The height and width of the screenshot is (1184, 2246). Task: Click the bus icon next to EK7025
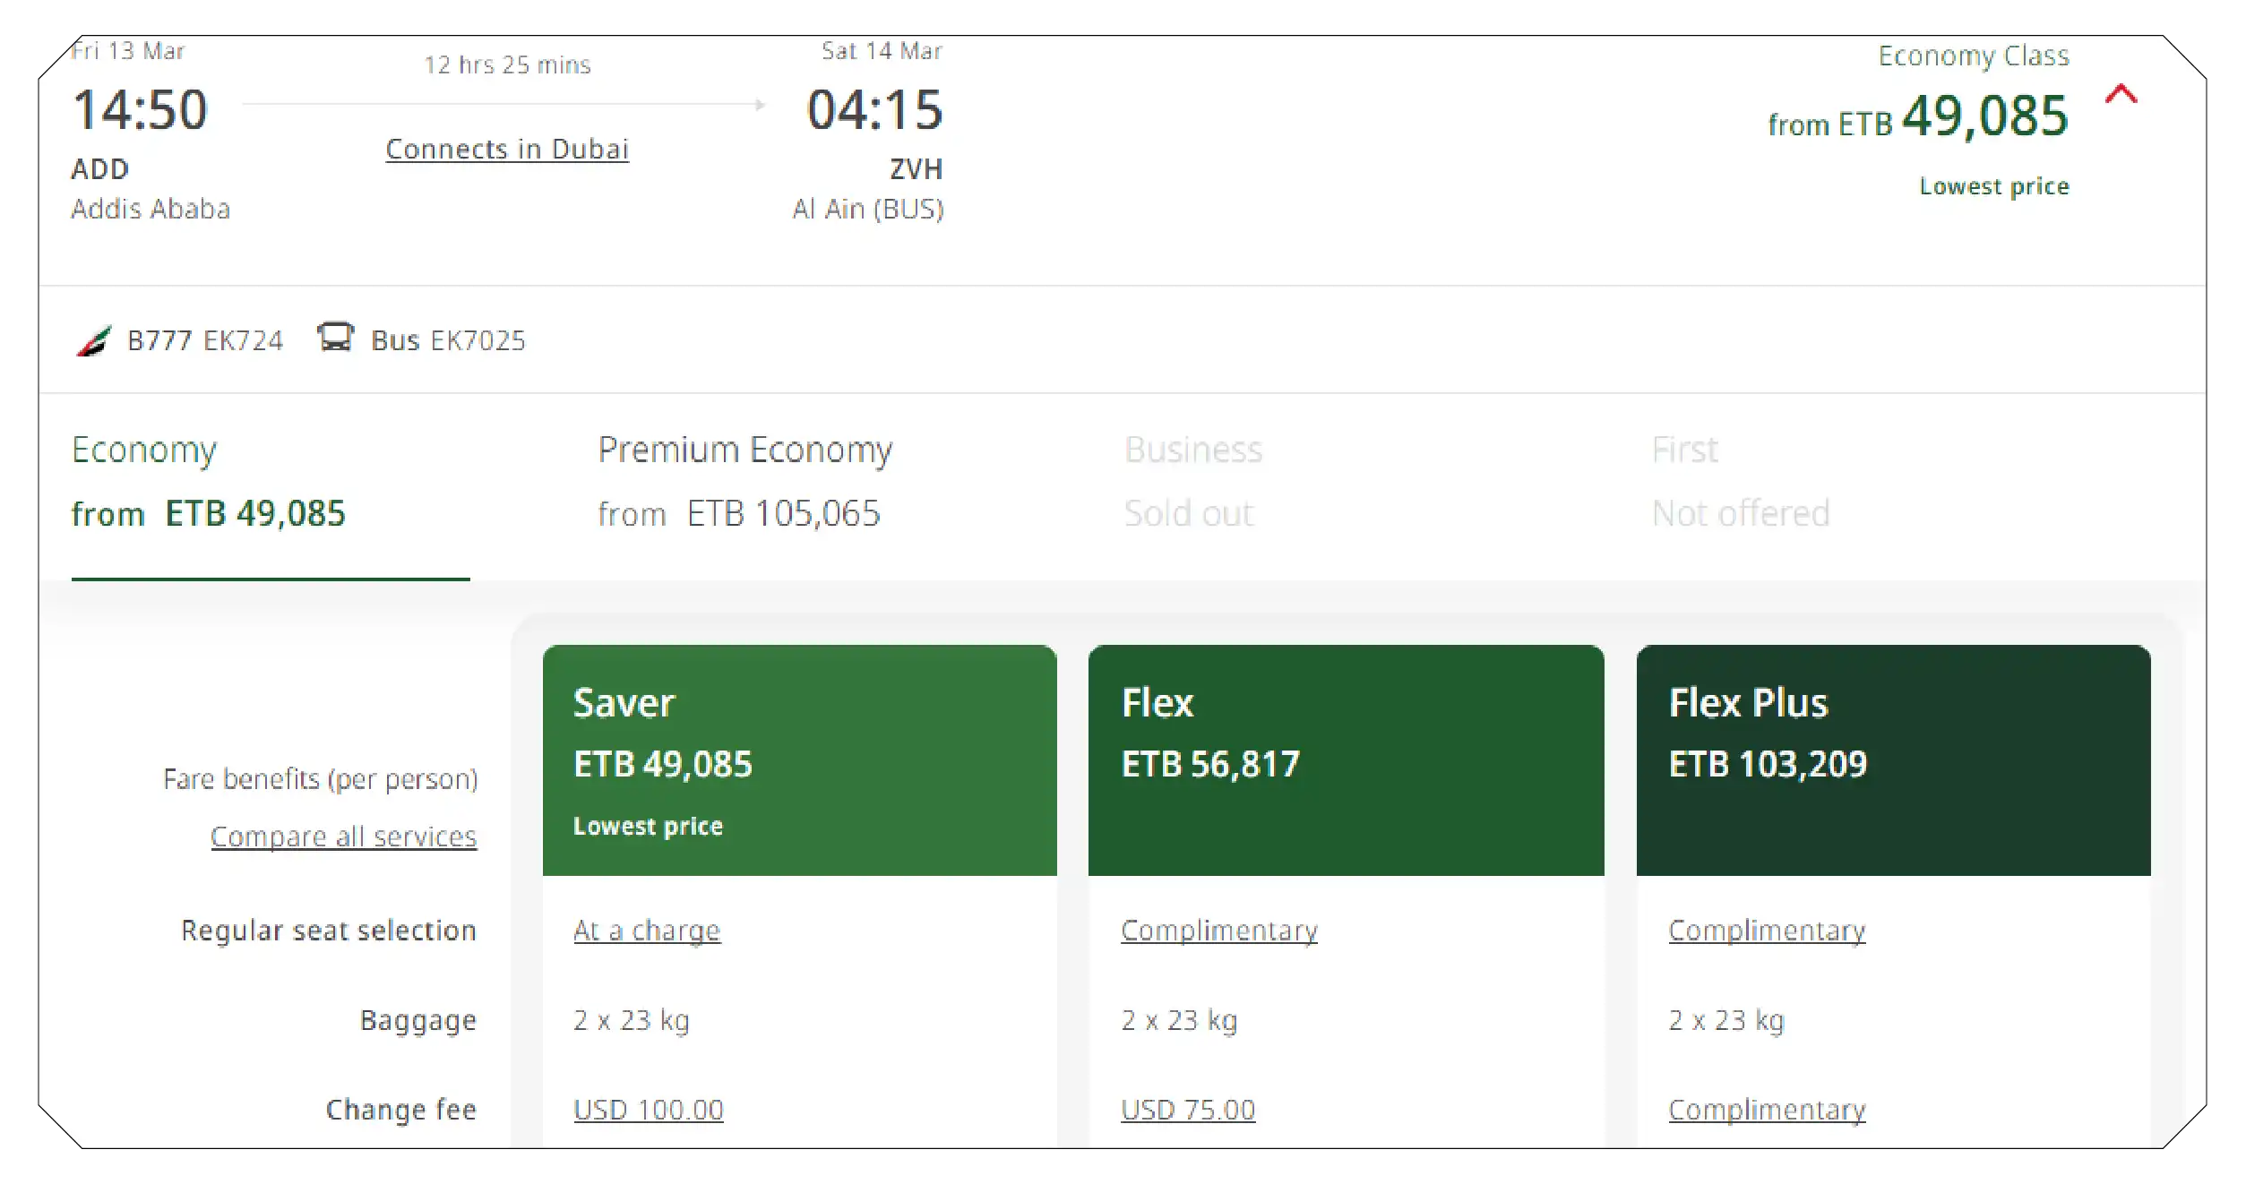tap(335, 339)
